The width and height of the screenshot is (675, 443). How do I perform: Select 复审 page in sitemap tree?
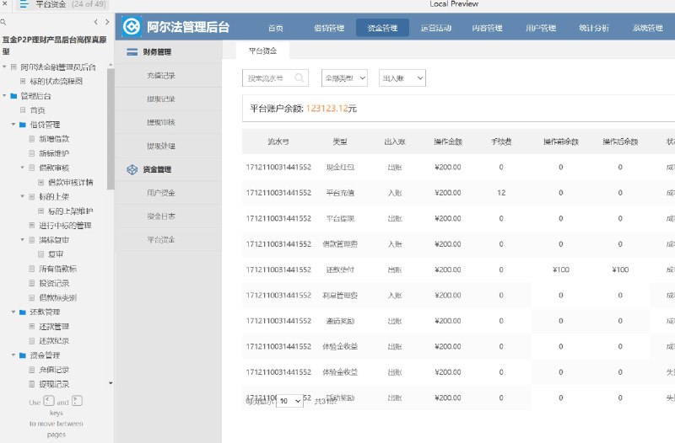[56, 254]
